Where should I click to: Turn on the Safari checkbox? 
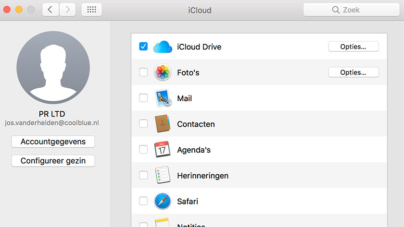143,201
